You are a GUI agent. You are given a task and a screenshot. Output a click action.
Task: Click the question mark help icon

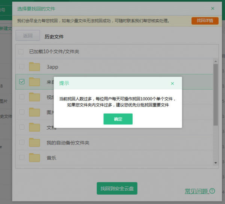pyautogui.click(x=212, y=191)
